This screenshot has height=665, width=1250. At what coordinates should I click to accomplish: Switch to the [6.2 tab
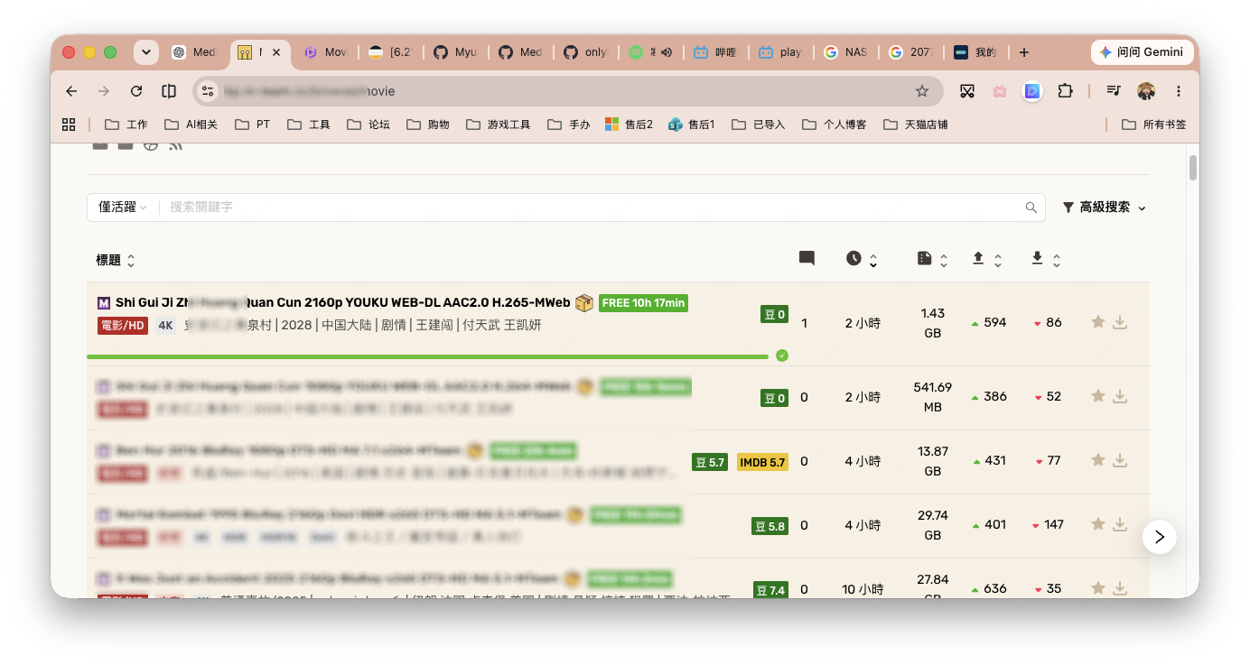tap(390, 52)
